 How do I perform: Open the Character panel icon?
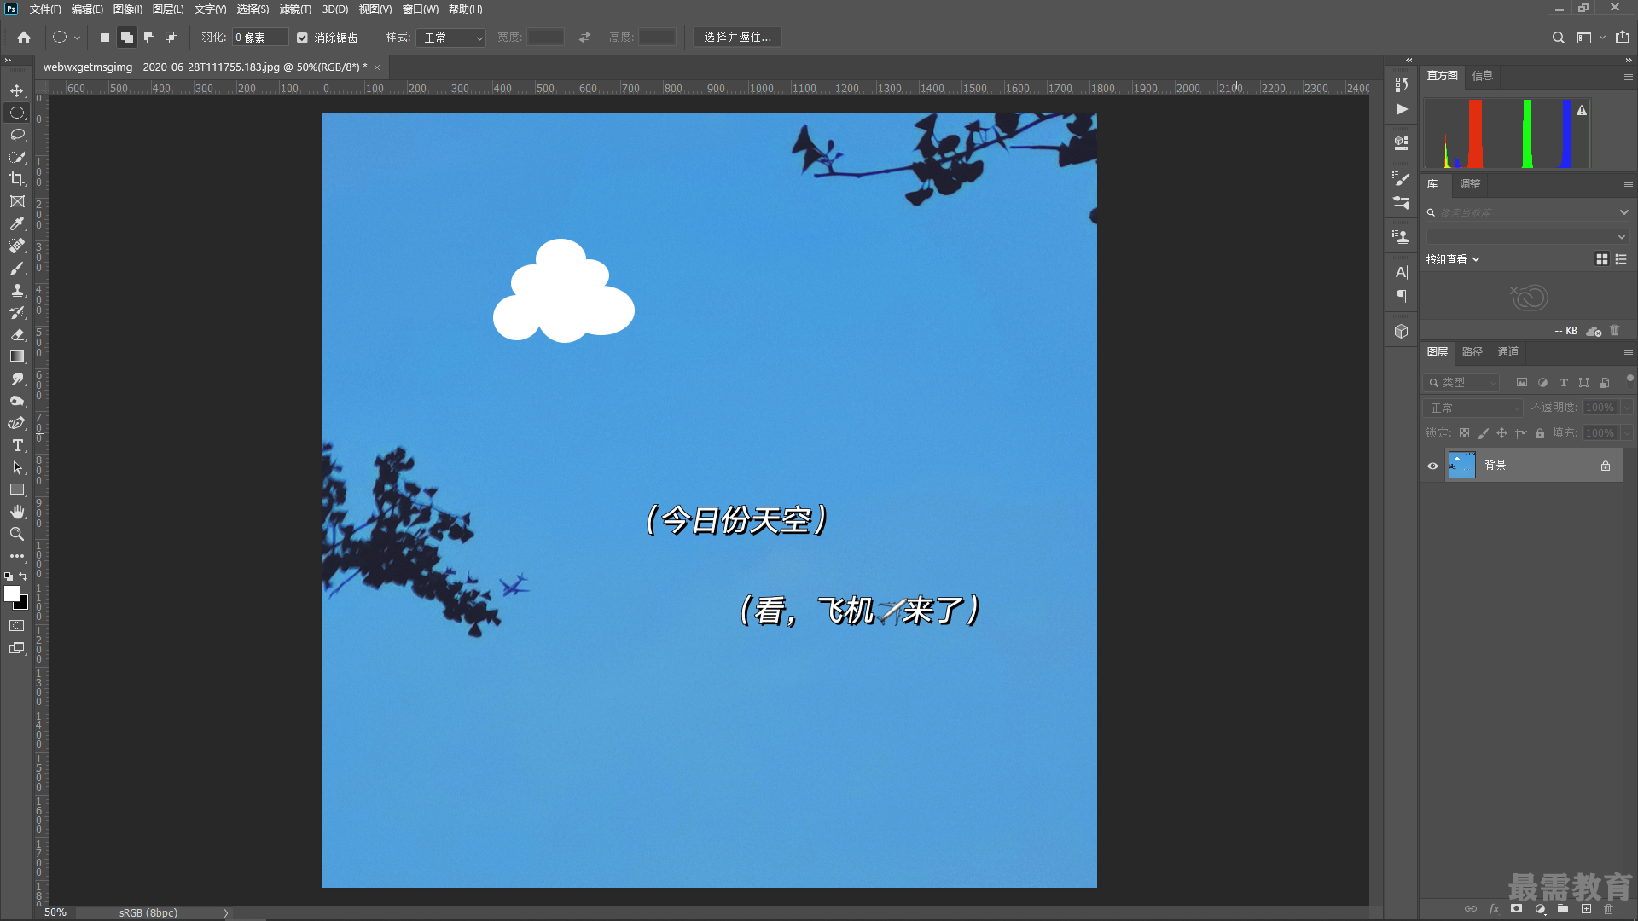(x=1401, y=272)
